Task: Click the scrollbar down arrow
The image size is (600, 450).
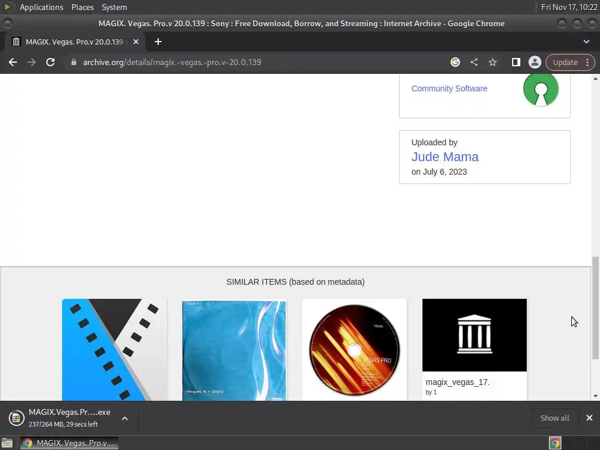Action: pyautogui.click(x=595, y=396)
